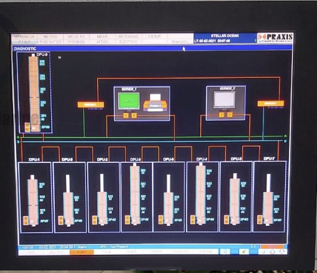Click the STELLAR OCEAN vessel name

pyautogui.click(x=225, y=36)
